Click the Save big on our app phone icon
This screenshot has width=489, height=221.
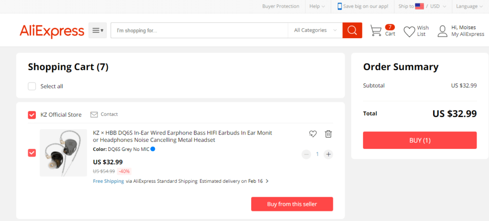[x=340, y=6]
